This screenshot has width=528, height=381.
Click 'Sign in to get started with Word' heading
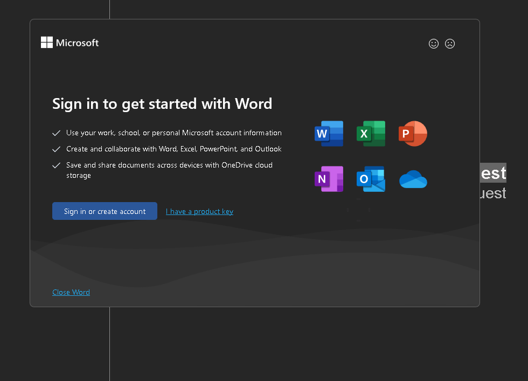coord(162,104)
